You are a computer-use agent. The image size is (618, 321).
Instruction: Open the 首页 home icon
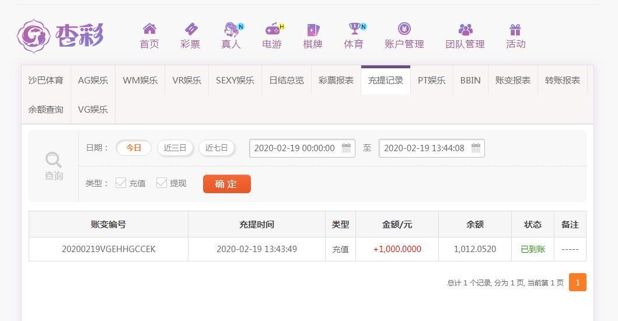[149, 29]
